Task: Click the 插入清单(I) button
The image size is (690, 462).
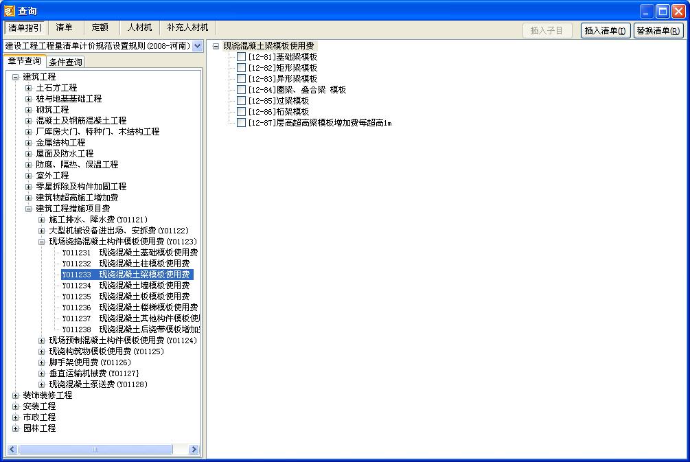Action: 606,31
